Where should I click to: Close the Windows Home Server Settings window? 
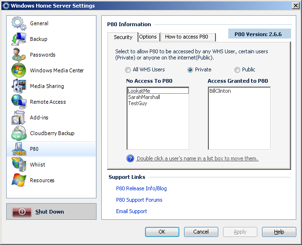[x=295, y=6]
